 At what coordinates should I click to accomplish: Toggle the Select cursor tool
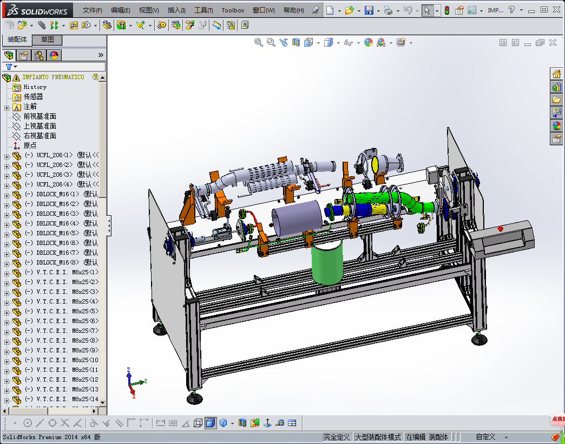[x=427, y=10]
